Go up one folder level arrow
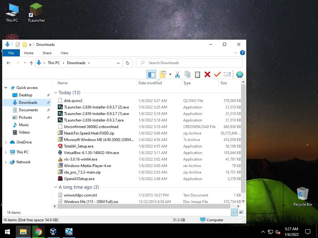This screenshot has width=318, height=238. [x=31, y=63]
